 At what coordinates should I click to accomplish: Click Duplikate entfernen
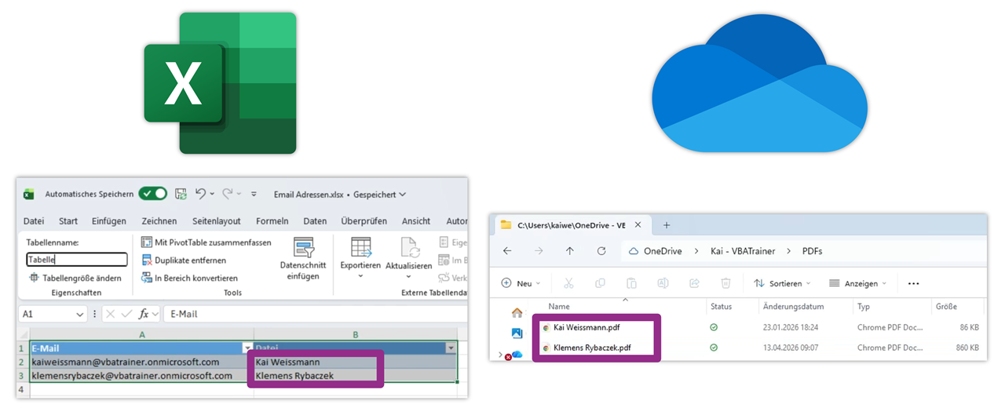click(x=184, y=260)
